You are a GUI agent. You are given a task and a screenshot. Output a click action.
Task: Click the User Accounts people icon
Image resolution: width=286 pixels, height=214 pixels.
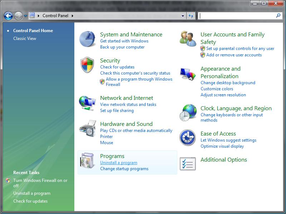point(188,39)
